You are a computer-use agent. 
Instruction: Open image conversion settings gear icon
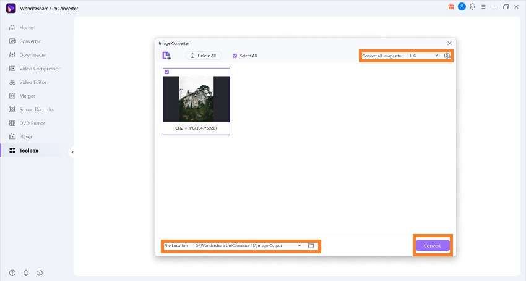click(x=447, y=56)
